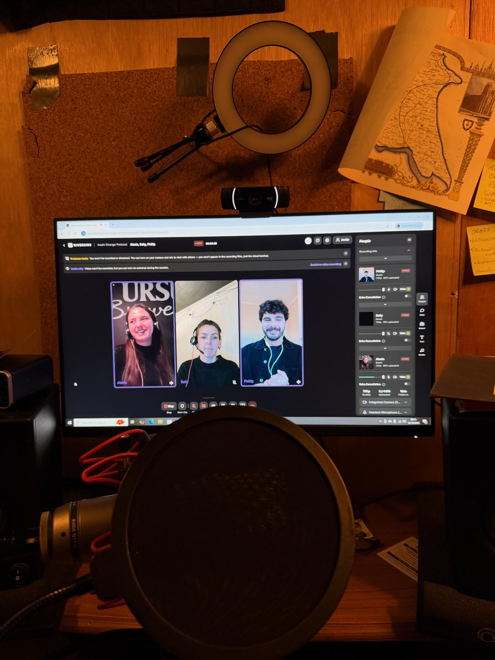Toggle Echo Cancellation for Alexis

pyautogui.click(x=407, y=384)
